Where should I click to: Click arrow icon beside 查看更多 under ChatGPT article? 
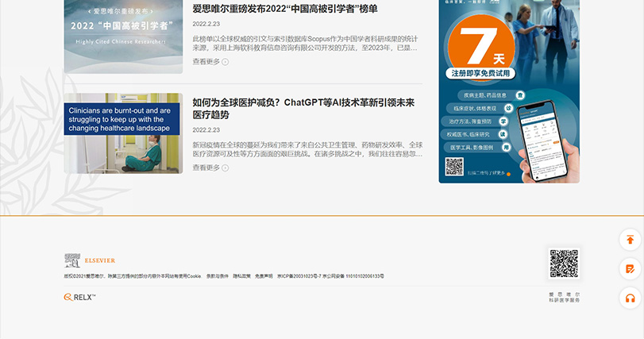(225, 168)
